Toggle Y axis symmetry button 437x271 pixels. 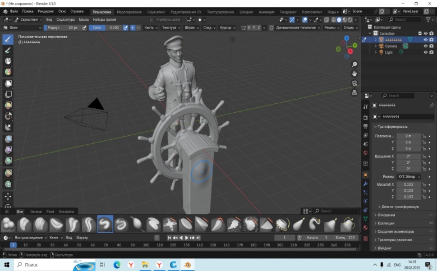pyautogui.click(x=254, y=27)
